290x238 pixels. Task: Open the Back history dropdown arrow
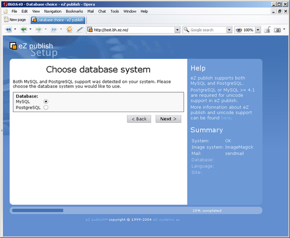[x=31, y=29]
